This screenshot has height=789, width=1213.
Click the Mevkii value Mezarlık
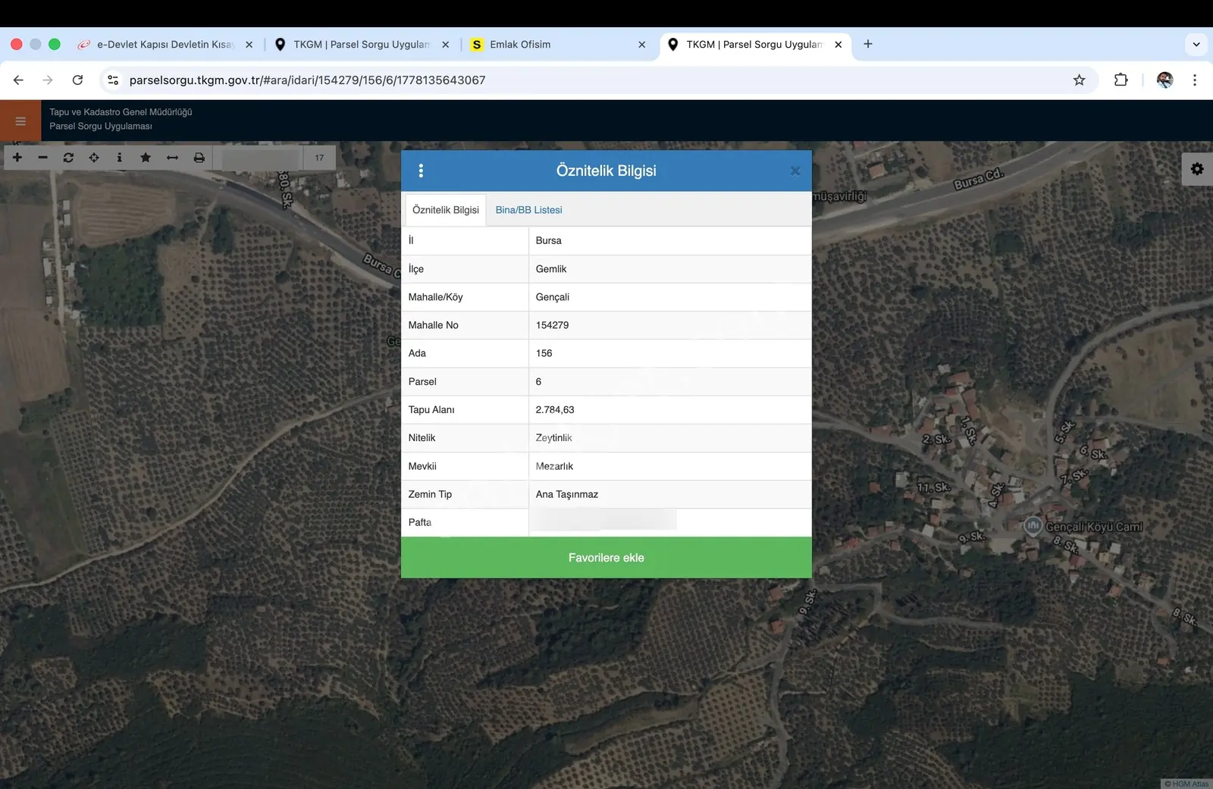click(554, 466)
